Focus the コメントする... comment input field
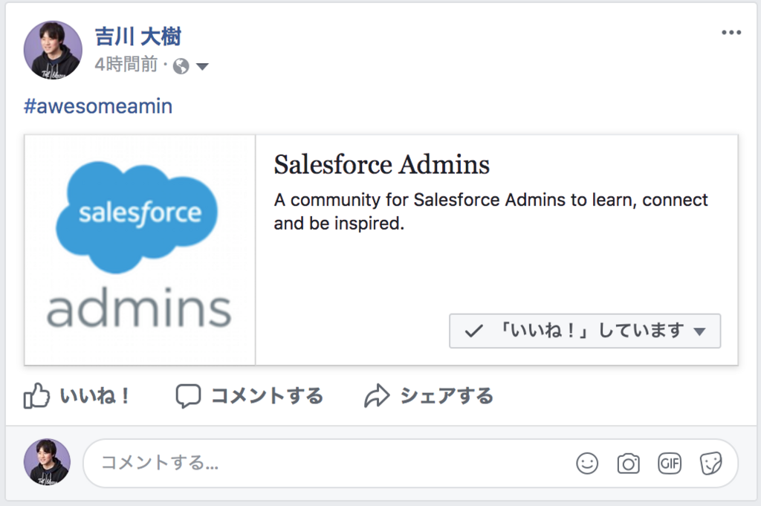This screenshot has width=761, height=506. pos(410,464)
